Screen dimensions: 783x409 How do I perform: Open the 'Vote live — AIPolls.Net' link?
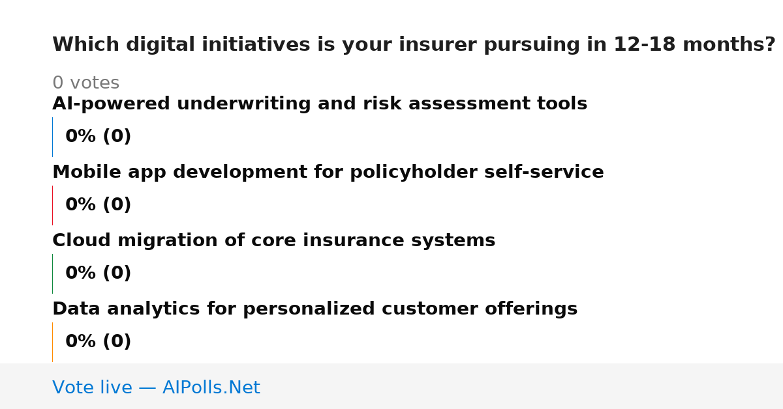click(x=156, y=388)
